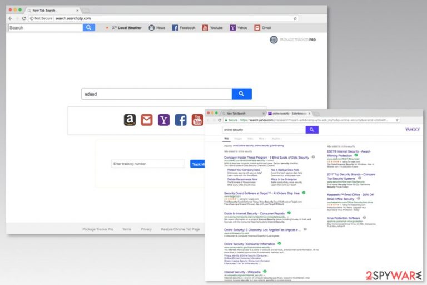Open the Youtube toolbar shortcut

coord(212,28)
